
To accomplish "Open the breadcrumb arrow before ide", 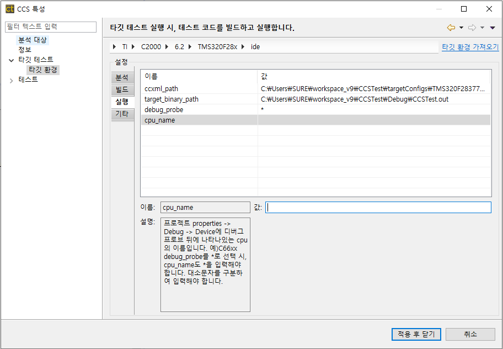I will point(243,47).
